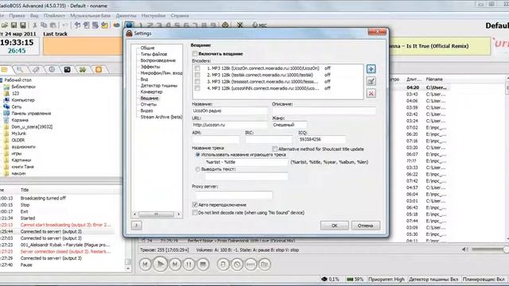This screenshot has height=286, width=509.
Task: Click the red X delete encoder icon
Action: (x=371, y=94)
